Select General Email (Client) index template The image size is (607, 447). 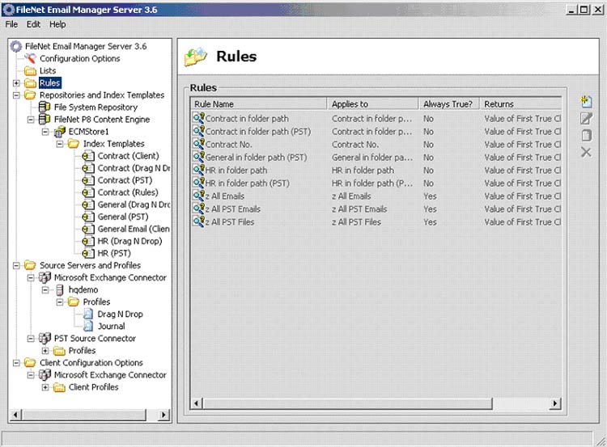(134, 229)
